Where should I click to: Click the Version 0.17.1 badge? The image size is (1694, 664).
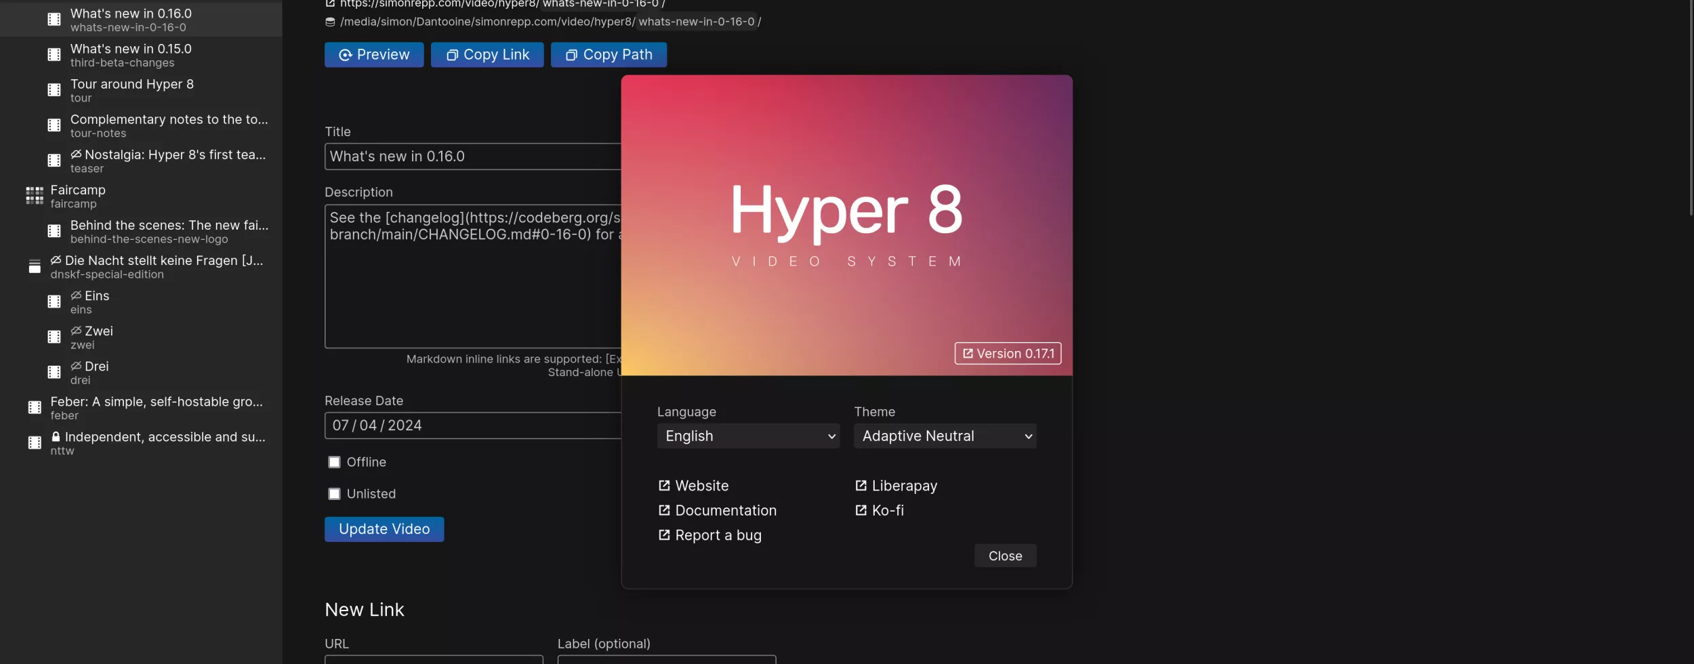(x=1008, y=353)
